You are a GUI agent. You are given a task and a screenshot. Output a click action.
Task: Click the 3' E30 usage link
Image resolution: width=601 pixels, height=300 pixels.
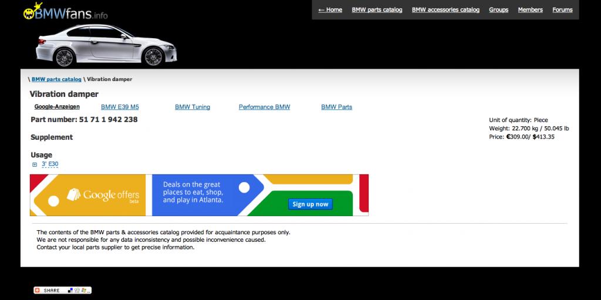click(x=50, y=164)
